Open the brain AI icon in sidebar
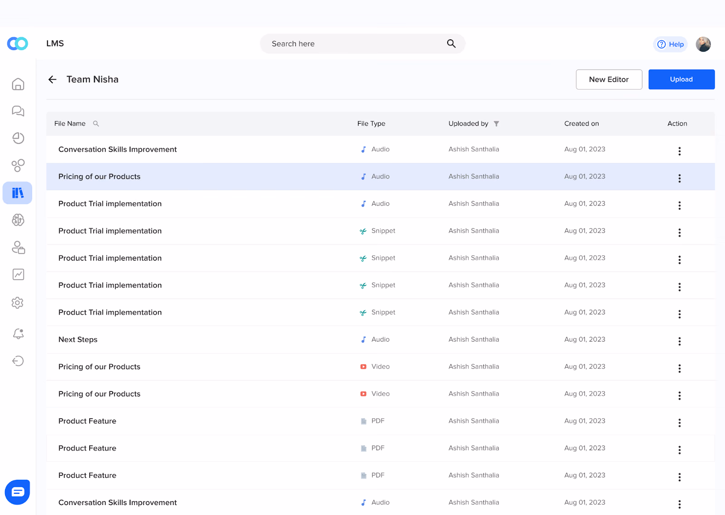The width and height of the screenshot is (725, 515). pos(18,220)
